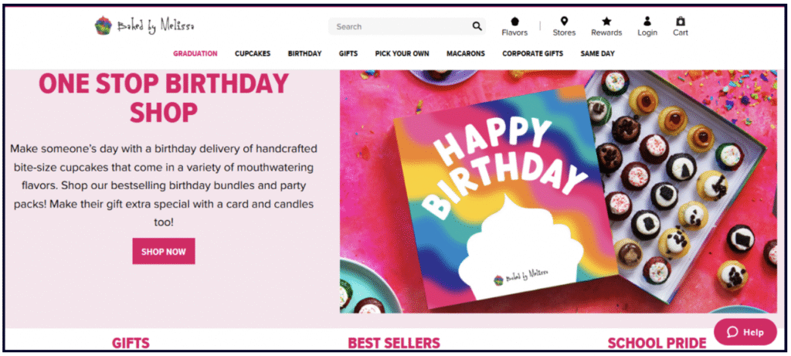Screen dimensions: 791x356
Task: Go to Corporate Gifts
Action: click(533, 54)
